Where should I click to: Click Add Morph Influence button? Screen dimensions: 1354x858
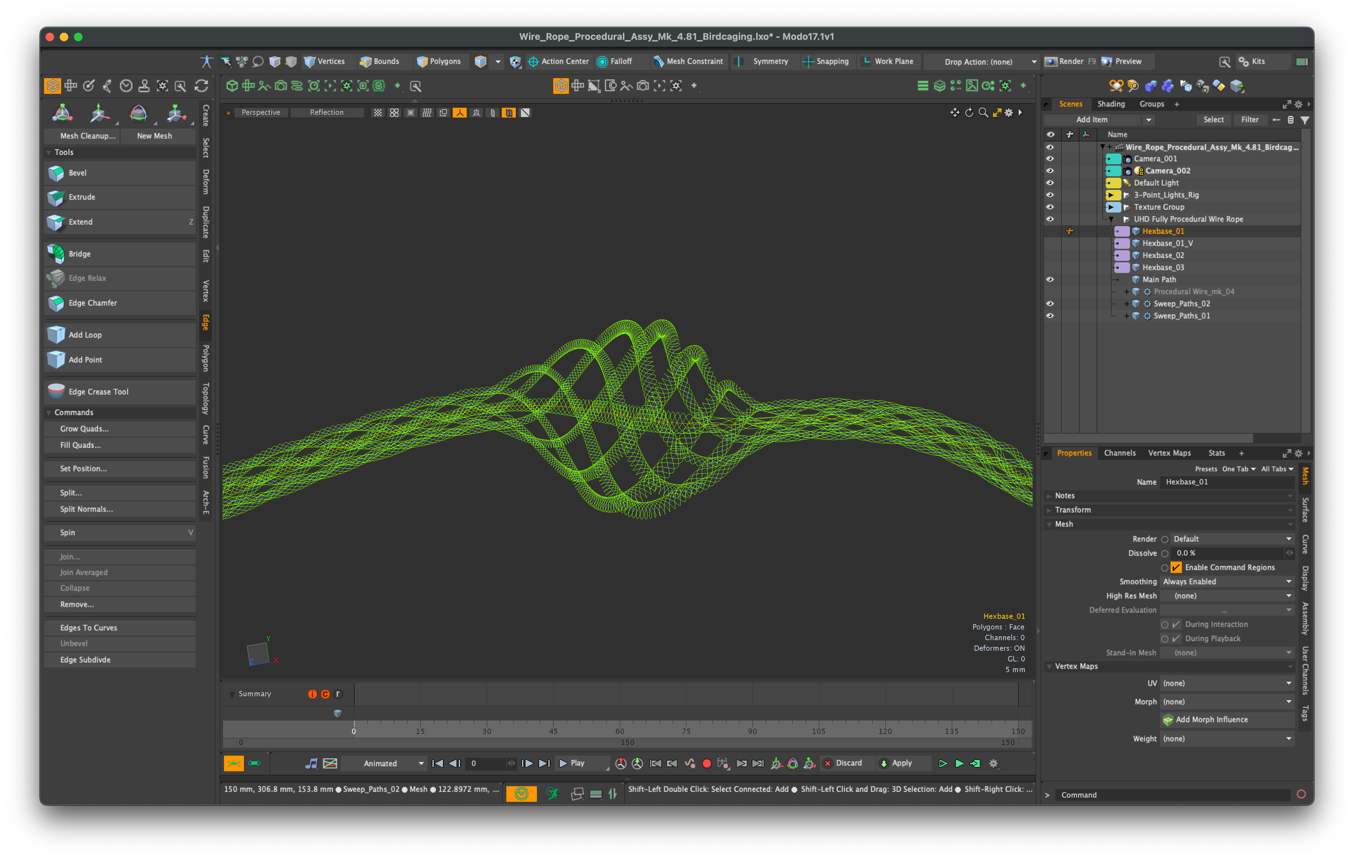(x=1227, y=720)
